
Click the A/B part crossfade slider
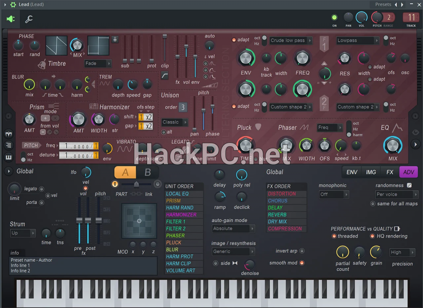pyautogui.click(x=136, y=184)
